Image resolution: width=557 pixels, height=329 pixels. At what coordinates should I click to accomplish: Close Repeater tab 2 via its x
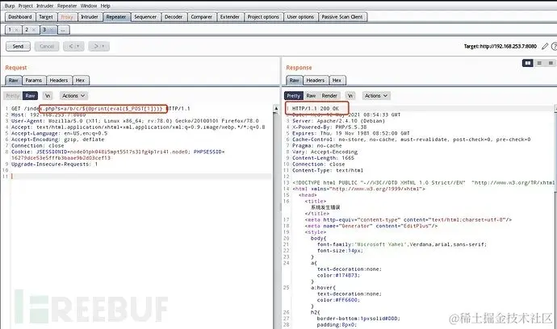(34, 30)
